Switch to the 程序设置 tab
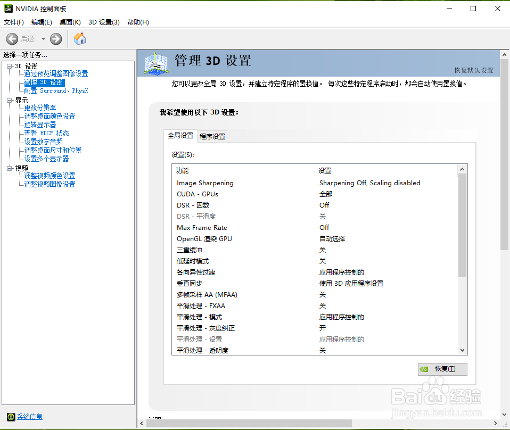Screen dimensions: 510x430 point(212,137)
